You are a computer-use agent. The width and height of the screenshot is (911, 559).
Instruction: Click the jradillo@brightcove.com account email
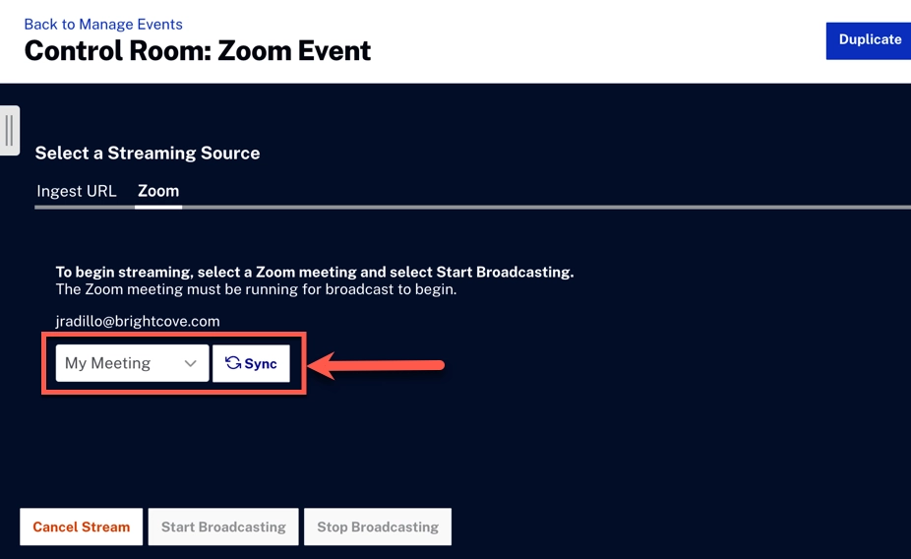point(138,321)
